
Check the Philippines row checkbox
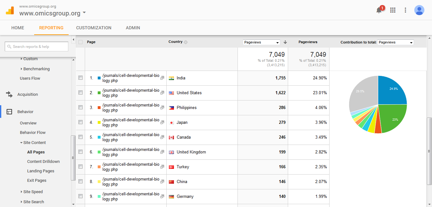(80, 107)
